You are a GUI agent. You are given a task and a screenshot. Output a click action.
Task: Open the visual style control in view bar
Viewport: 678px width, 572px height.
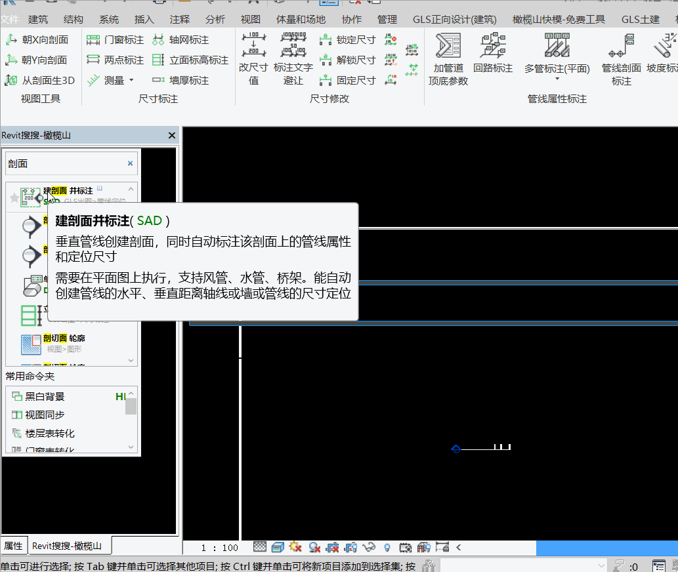[278, 547]
